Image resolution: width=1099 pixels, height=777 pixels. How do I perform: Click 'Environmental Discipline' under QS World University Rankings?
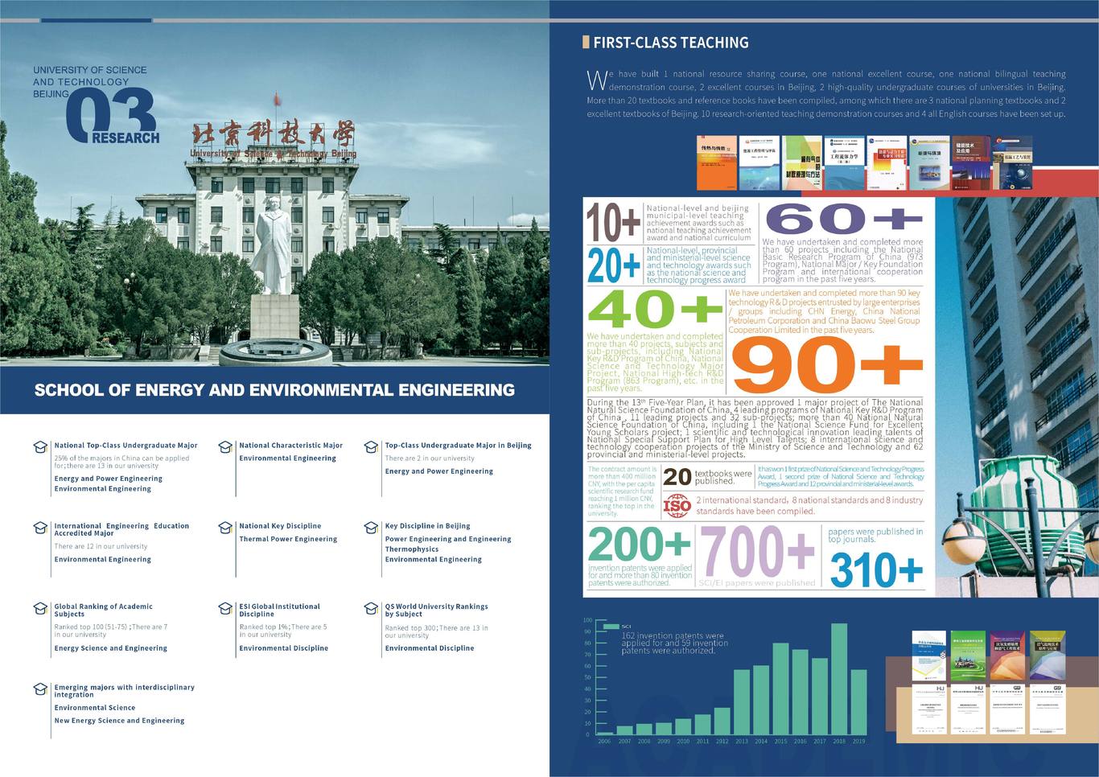tap(430, 648)
